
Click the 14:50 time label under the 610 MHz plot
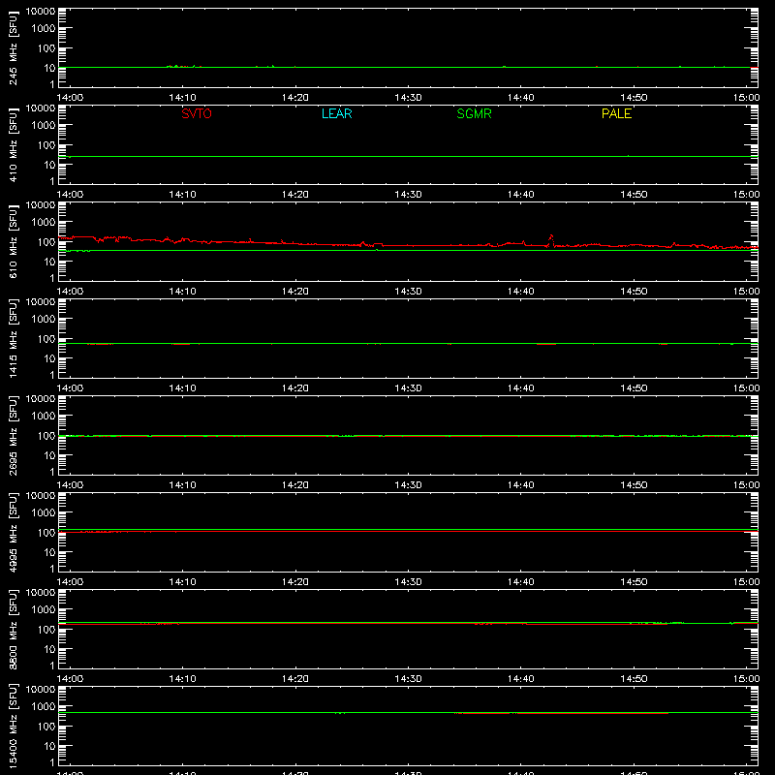point(634,292)
